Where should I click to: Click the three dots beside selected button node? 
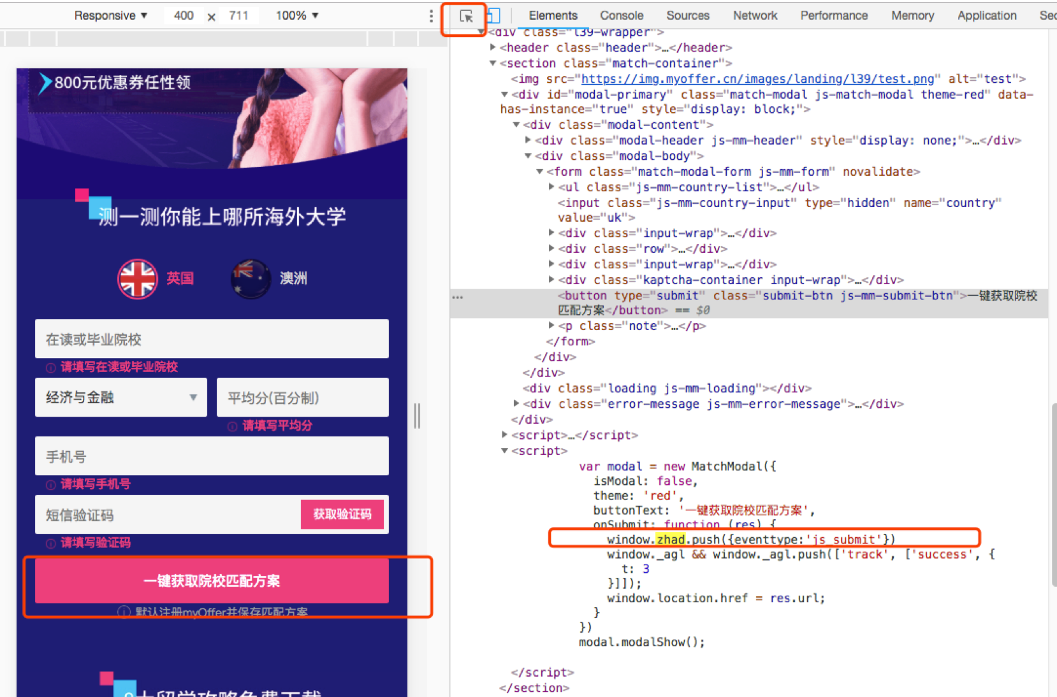pyautogui.click(x=457, y=297)
